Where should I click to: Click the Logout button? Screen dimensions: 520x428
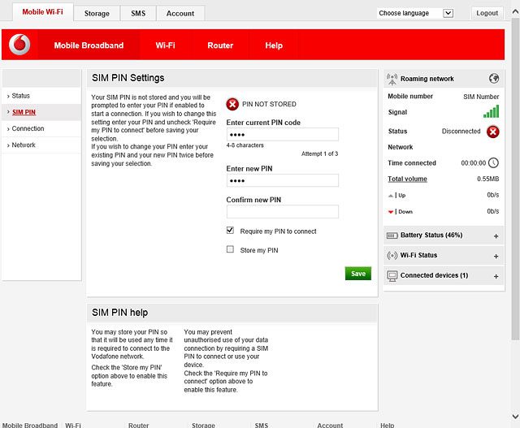[x=487, y=13]
